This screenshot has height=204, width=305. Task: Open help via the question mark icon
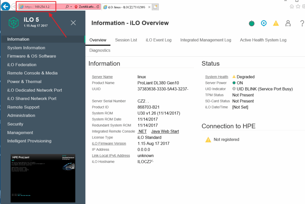(302, 23)
